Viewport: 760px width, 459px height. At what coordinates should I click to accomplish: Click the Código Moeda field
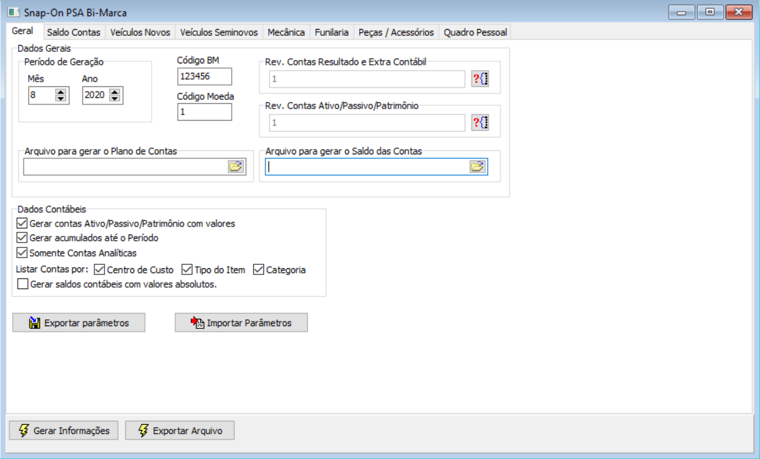point(205,112)
